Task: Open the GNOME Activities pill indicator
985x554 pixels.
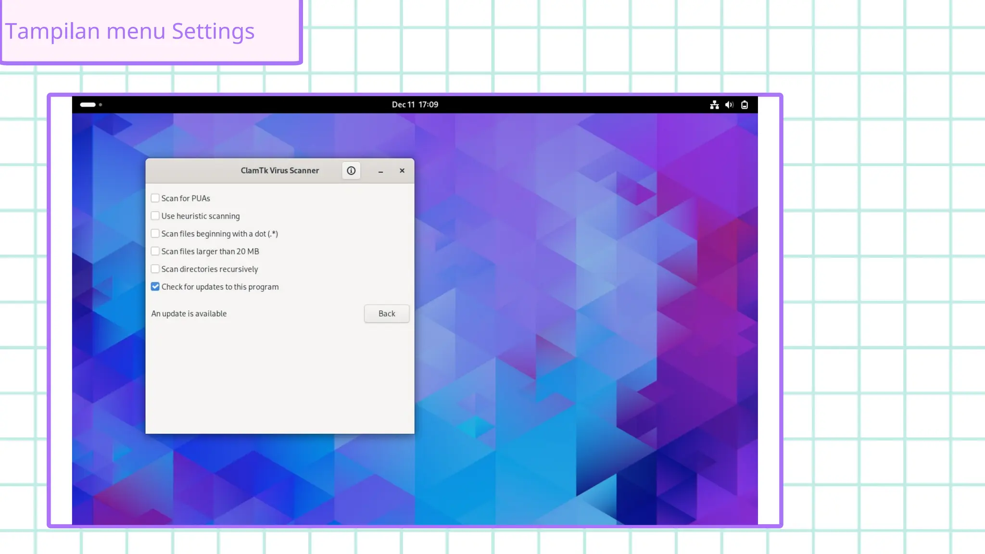Action: [88, 105]
